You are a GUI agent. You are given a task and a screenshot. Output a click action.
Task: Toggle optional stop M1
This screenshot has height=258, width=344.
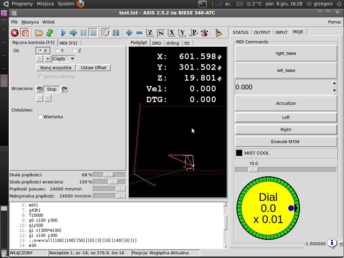tap(116, 33)
